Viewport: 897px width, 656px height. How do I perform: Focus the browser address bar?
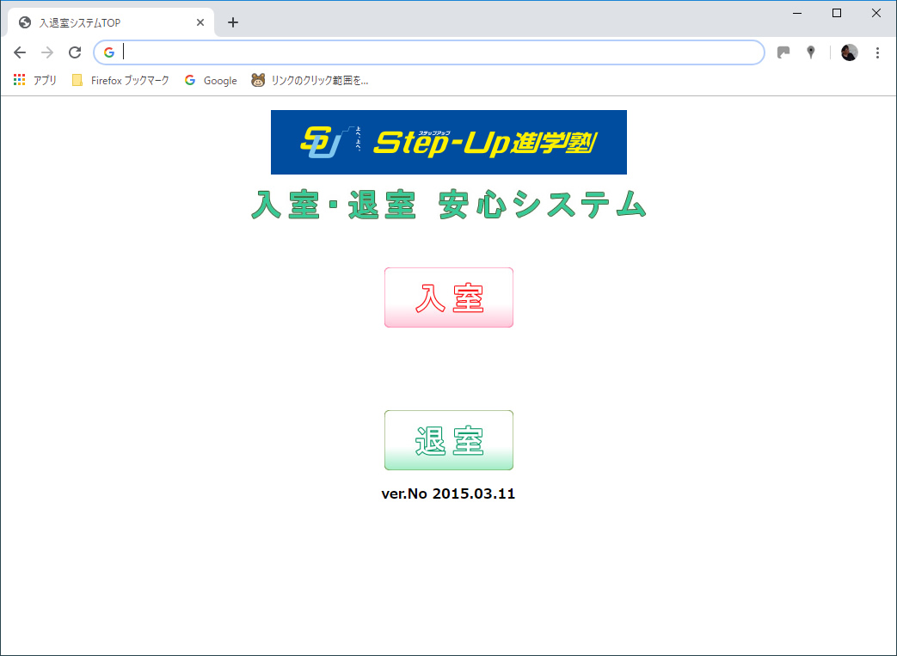point(430,52)
